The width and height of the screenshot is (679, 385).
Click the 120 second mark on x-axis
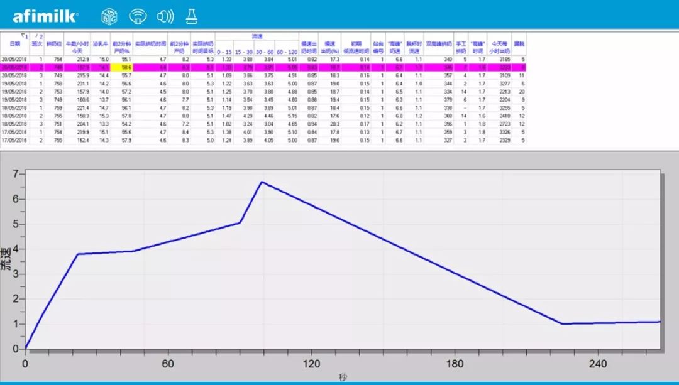[311, 364]
